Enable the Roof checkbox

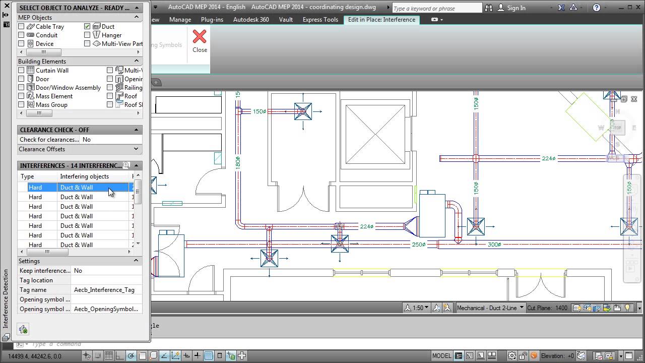(110, 96)
